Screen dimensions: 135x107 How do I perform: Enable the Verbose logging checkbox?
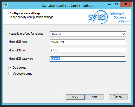[x=10, y=74]
